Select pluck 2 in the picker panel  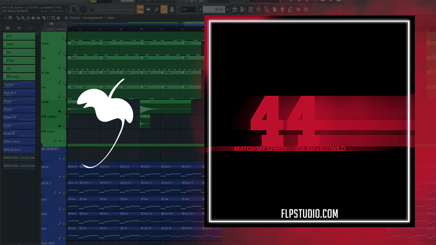19,93
